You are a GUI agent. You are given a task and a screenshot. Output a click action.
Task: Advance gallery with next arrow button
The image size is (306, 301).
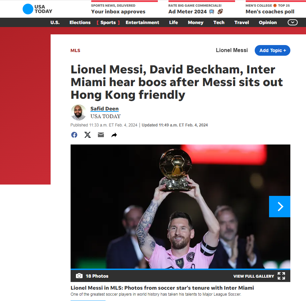[x=279, y=206]
